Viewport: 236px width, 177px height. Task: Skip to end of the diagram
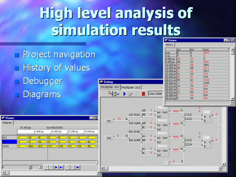tap(61, 167)
